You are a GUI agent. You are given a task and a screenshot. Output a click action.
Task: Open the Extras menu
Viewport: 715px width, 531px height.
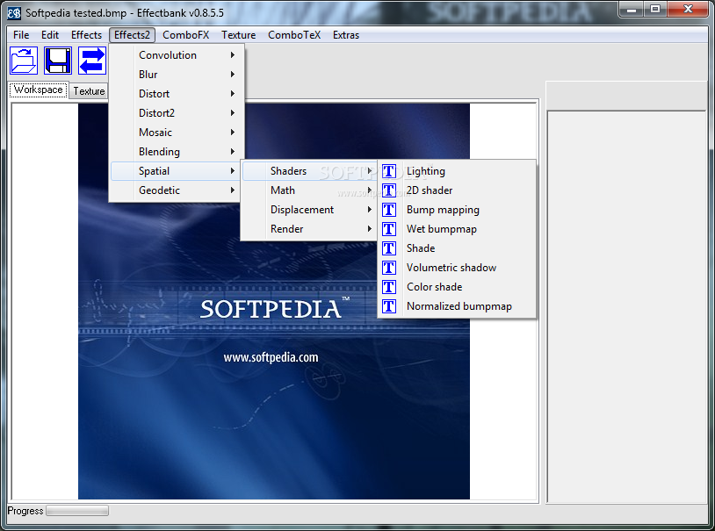point(346,35)
